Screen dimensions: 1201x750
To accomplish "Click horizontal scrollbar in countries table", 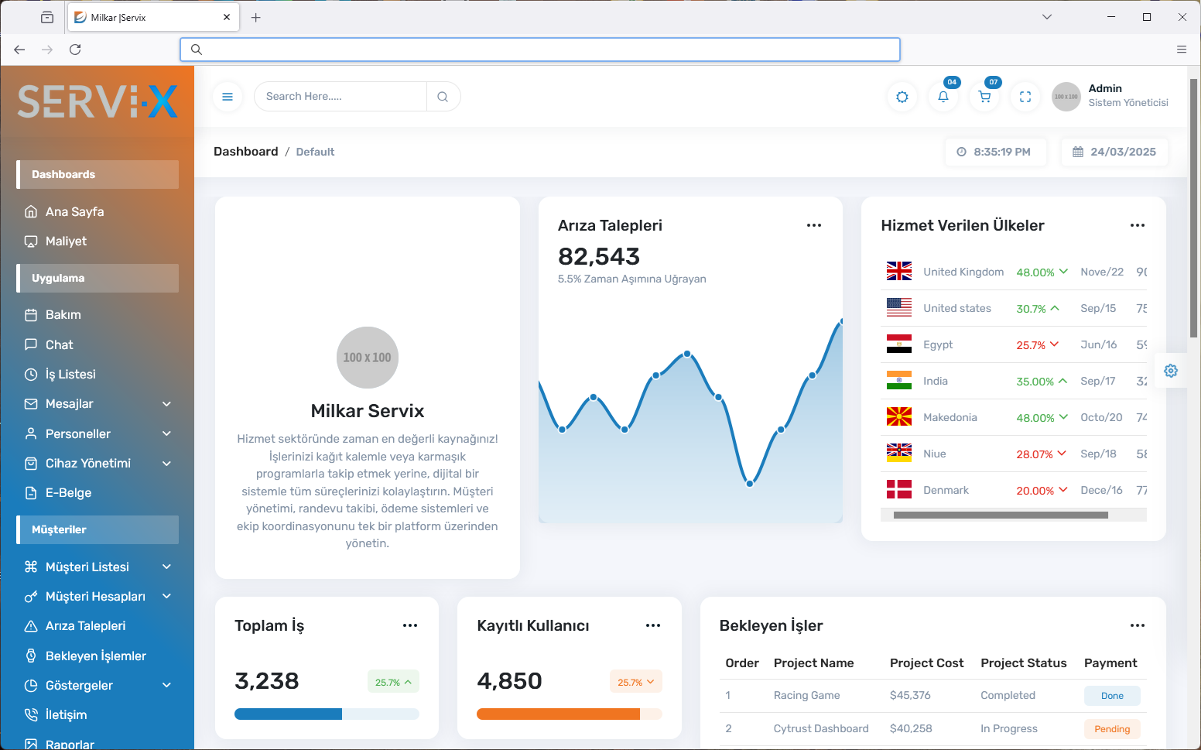I will 1001,515.
